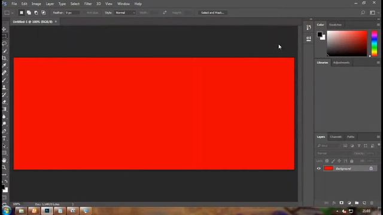Open the Edit Toolbar three-dots button
Screen dimensions: 383x215
click(4, 174)
